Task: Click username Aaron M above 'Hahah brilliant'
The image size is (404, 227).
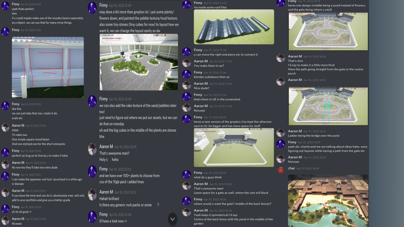Action: click(106, 192)
